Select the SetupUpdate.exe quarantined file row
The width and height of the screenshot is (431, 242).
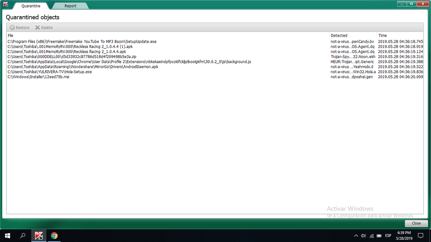coord(215,42)
